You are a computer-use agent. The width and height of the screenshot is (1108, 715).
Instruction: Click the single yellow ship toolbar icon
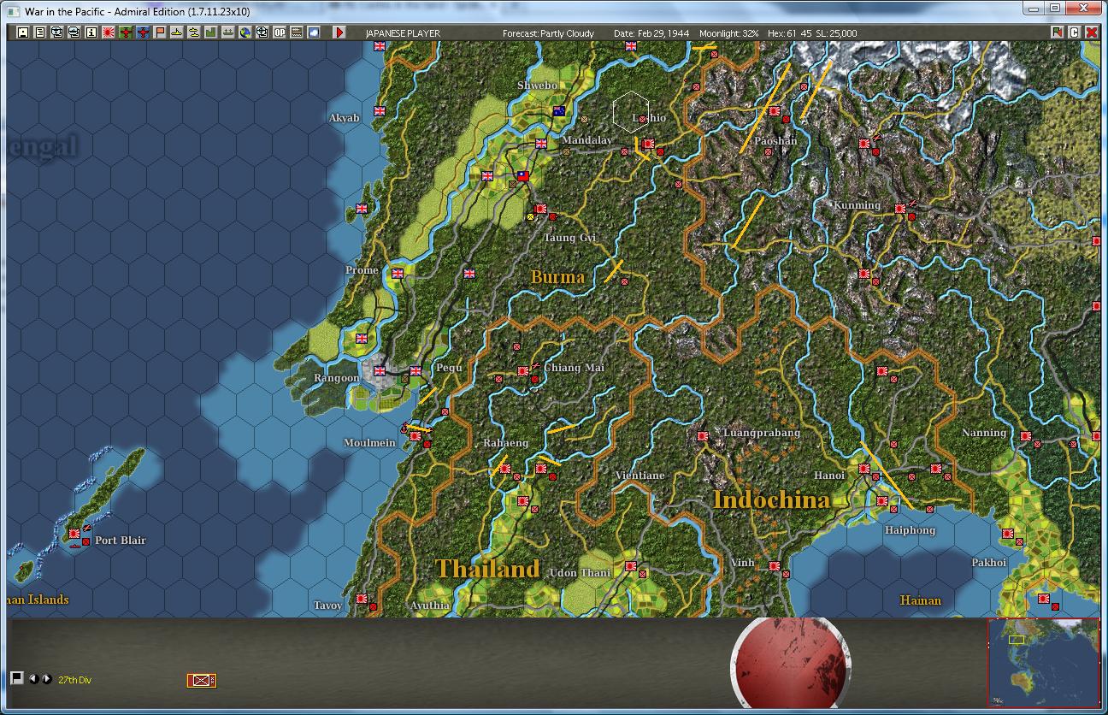177,32
